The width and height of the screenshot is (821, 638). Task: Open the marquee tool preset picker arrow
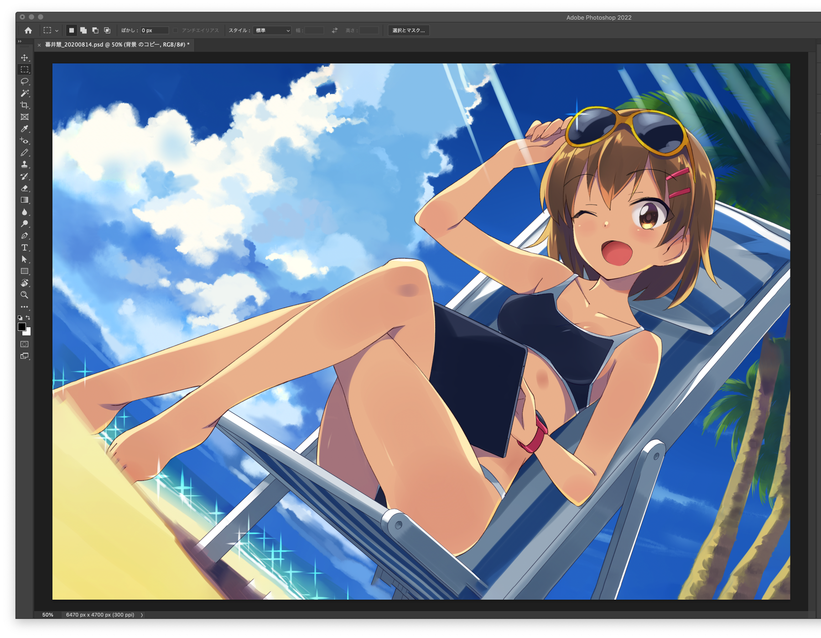coord(57,31)
